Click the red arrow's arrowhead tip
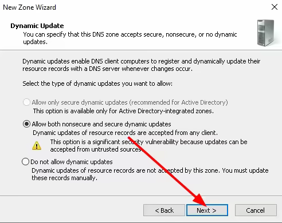The image size is (282, 223). [x=206, y=206]
